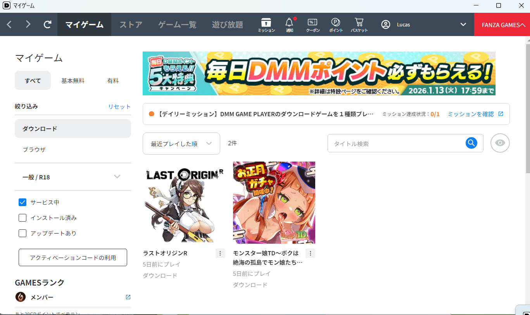Click the GAMES rank member badge icon

[x=21, y=297]
